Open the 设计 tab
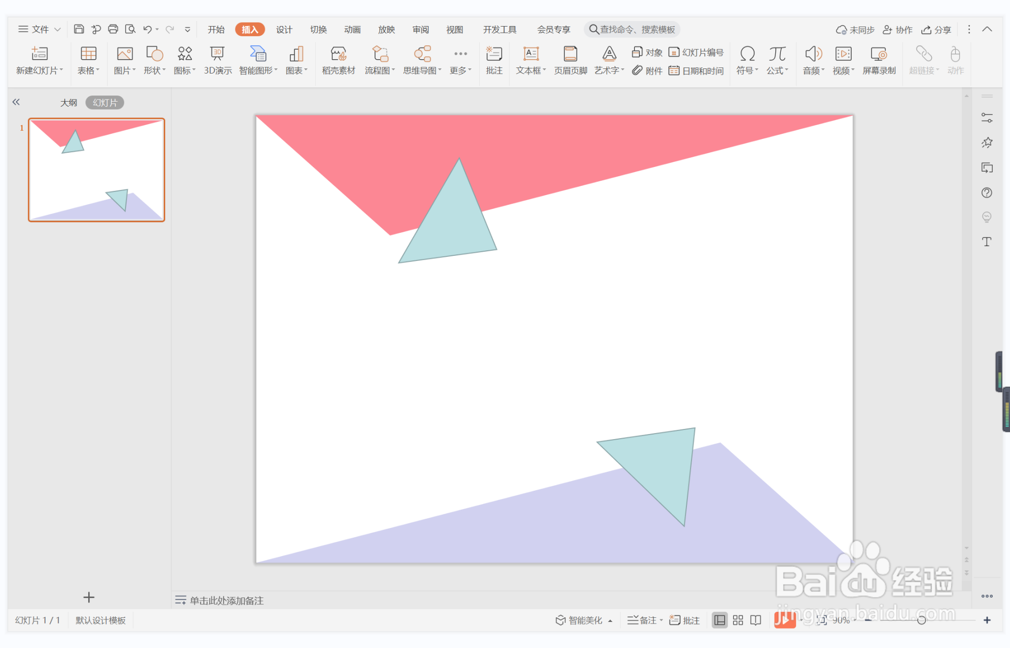This screenshot has height=648, width=1010. click(x=284, y=30)
